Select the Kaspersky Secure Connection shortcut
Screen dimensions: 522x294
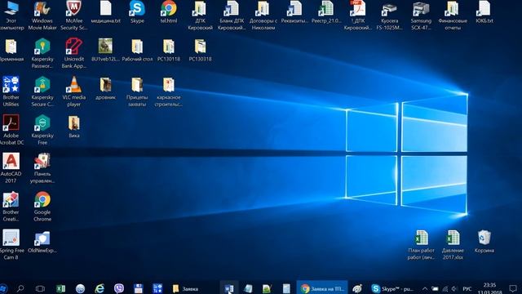click(x=42, y=92)
